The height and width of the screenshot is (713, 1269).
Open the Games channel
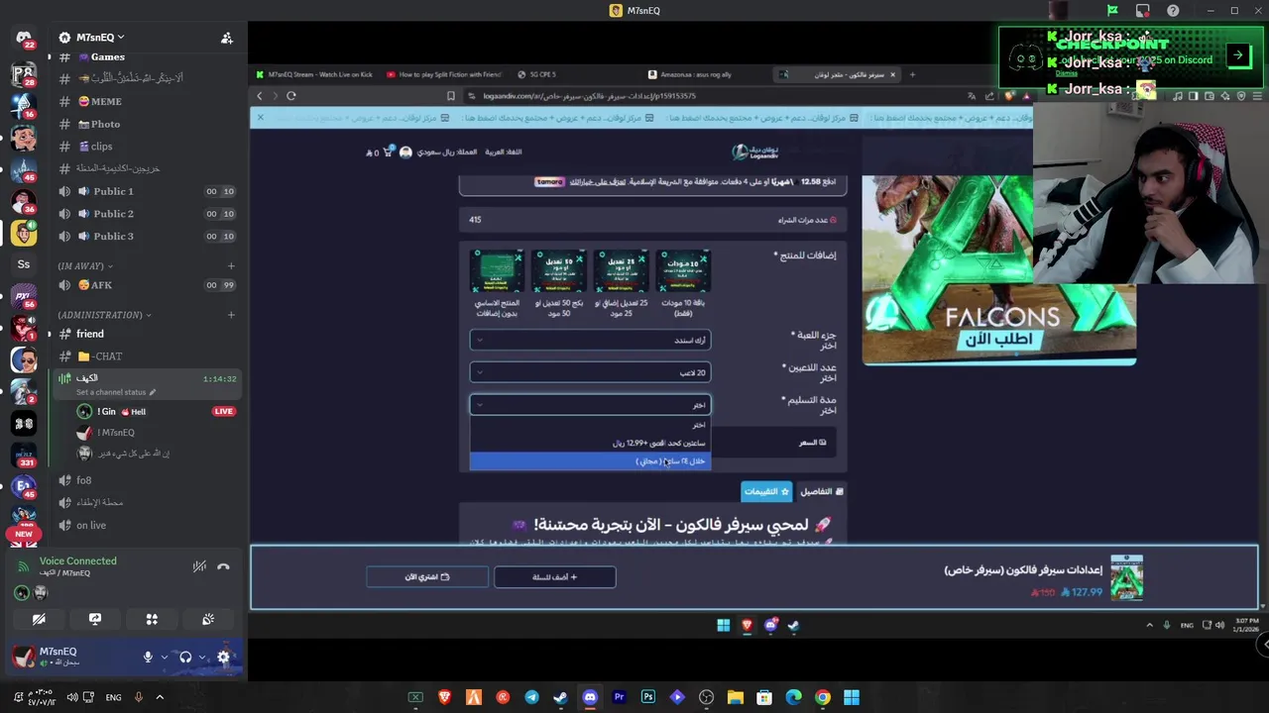click(145, 56)
